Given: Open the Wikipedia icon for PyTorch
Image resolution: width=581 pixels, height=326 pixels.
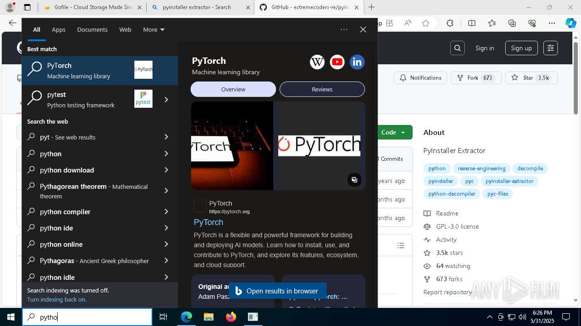Looking at the screenshot, I should pos(317,62).
